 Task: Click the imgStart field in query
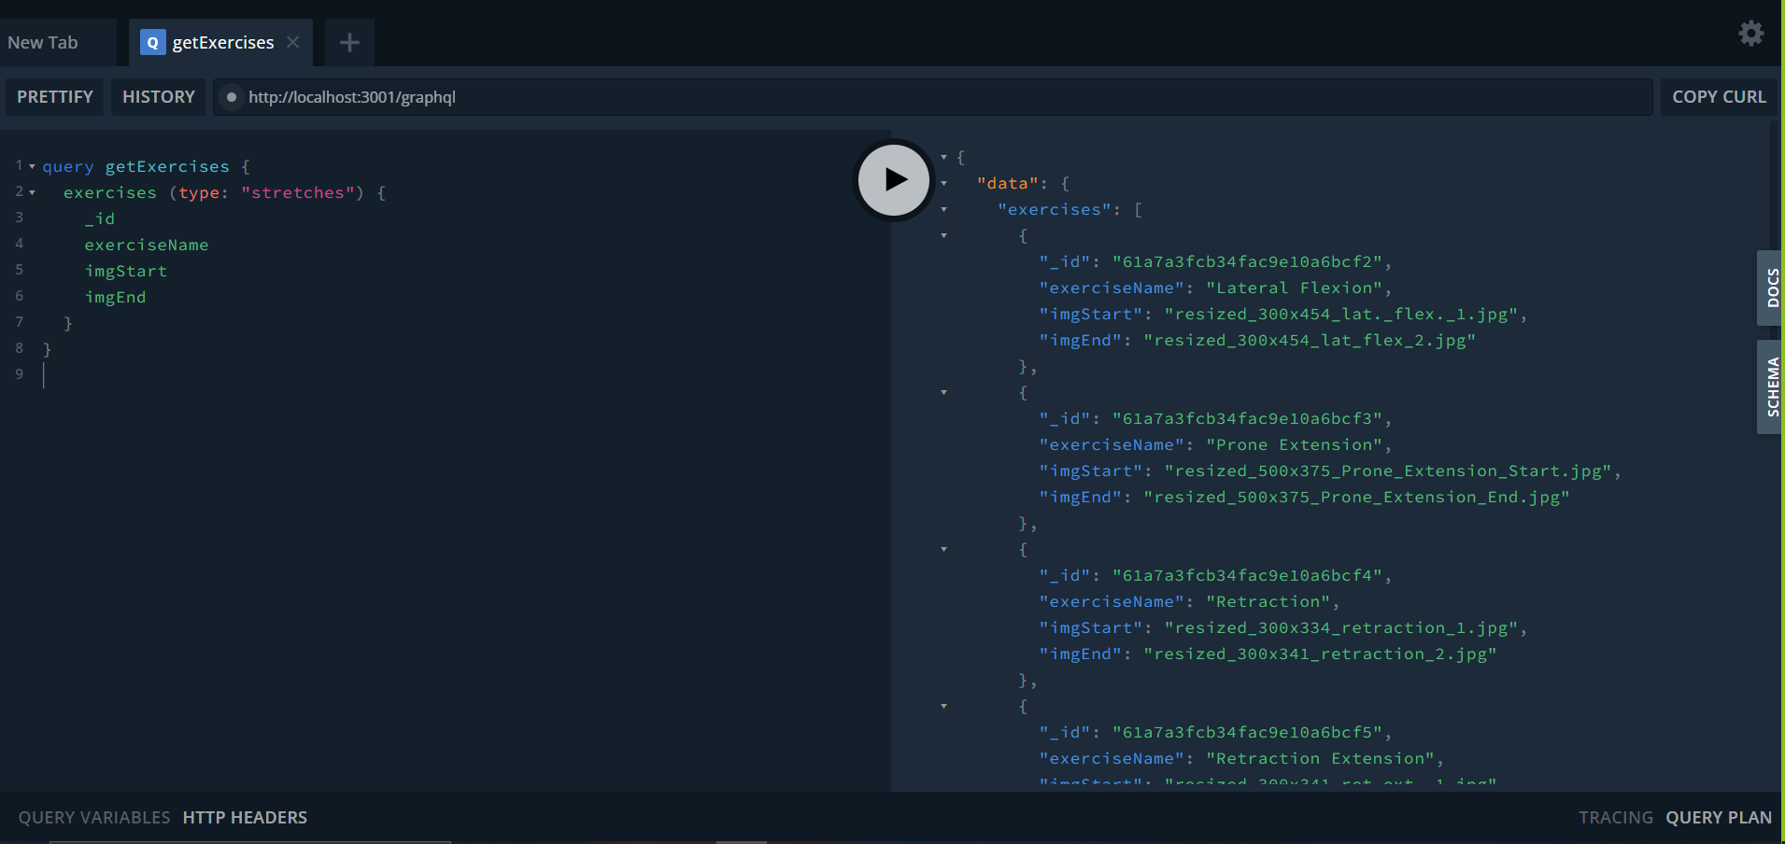click(x=126, y=271)
